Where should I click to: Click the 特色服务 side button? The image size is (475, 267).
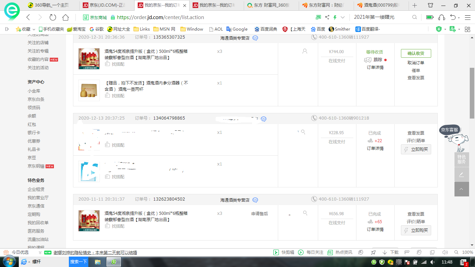(461, 160)
